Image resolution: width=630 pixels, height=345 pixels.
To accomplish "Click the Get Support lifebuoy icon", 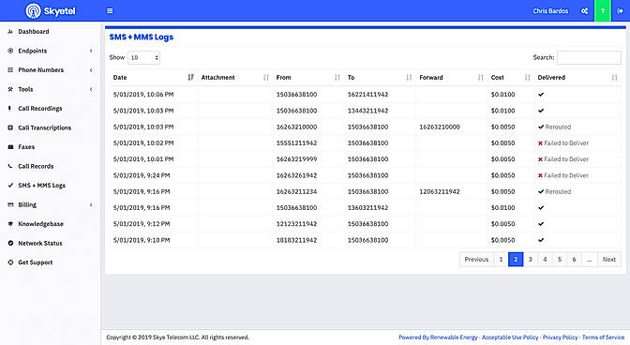I will [10, 262].
